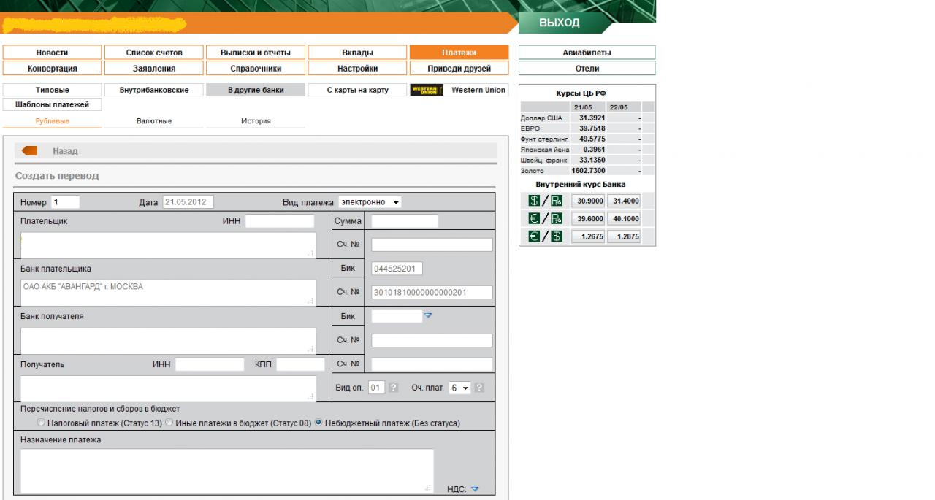The image size is (935, 500).
Task: Open the Оч. плат. priority dropdown
Action: 459,388
